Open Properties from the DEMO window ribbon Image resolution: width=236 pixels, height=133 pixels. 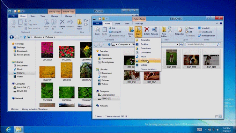180,31
